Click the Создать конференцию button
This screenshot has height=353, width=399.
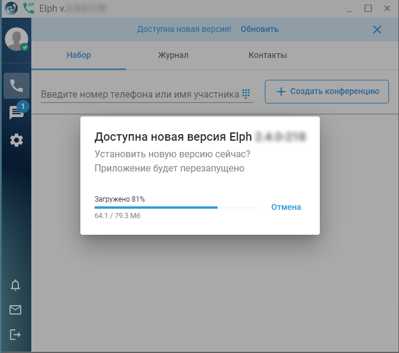pos(327,92)
